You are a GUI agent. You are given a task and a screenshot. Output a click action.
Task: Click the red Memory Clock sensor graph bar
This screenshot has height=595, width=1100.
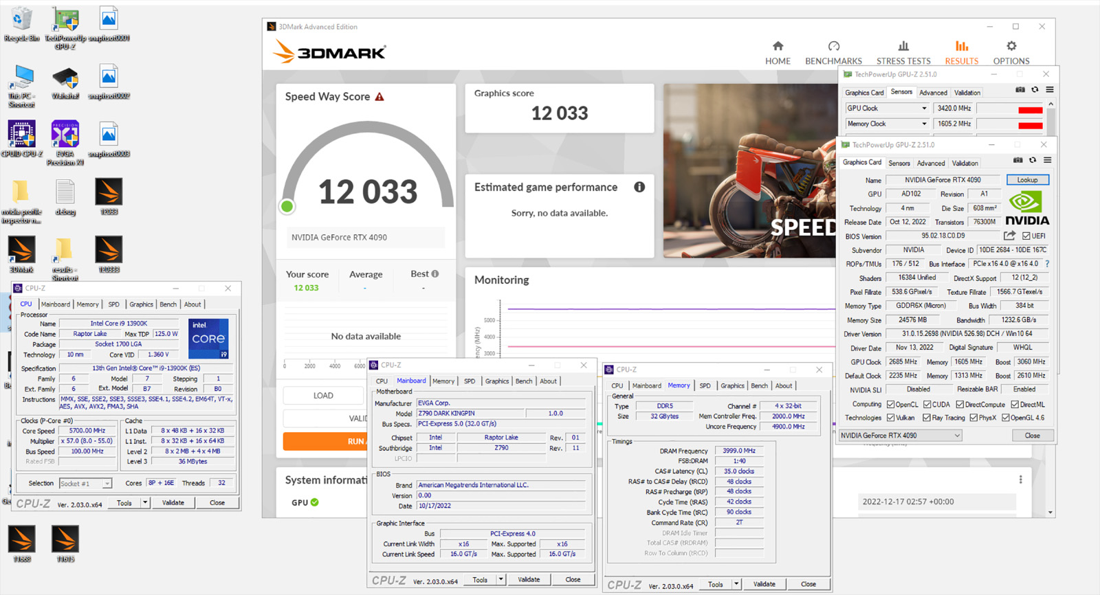point(1031,125)
